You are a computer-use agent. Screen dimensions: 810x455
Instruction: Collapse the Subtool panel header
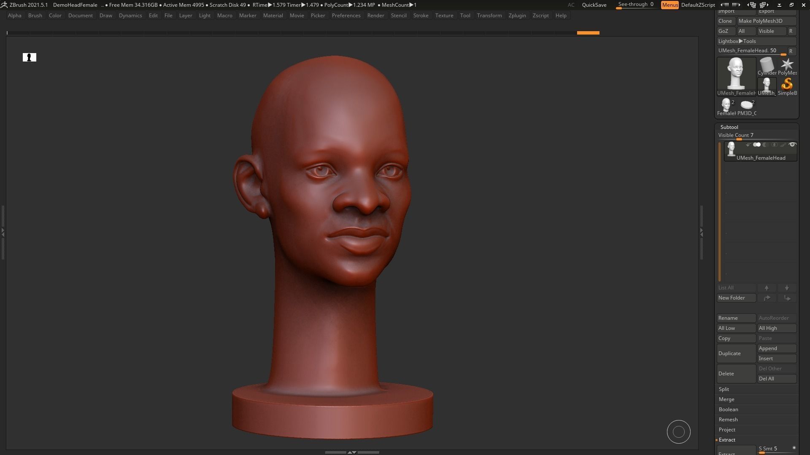click(x=729, y=127)
